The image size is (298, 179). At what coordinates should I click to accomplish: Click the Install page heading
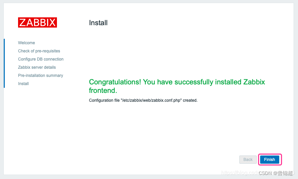[98, 23]
